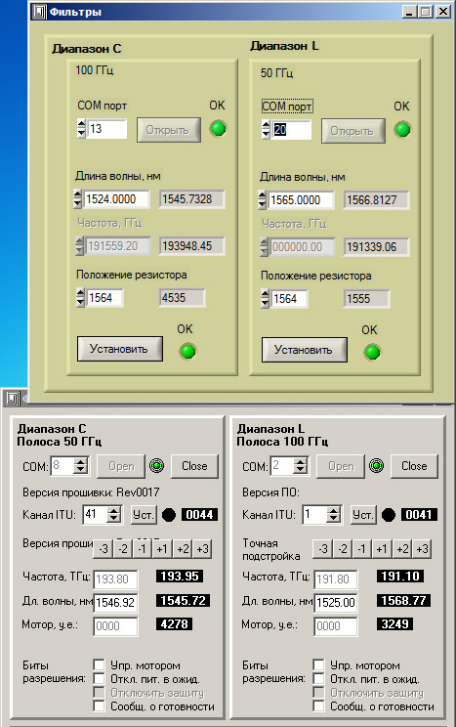Click Close button in Диапазон L Полоса 100 ГГц
The image size is (456, 727).
point(414,466)
